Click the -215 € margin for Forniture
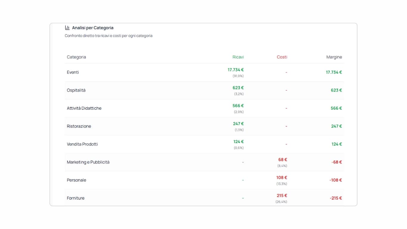Screen dimensions: 407x229 (x=336, y=198)
